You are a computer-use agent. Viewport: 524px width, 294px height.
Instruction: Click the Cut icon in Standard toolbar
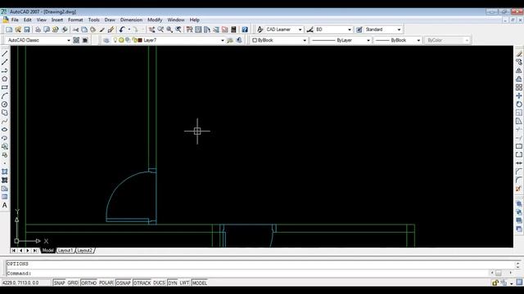pyautogui.click(x=75, y=29)
